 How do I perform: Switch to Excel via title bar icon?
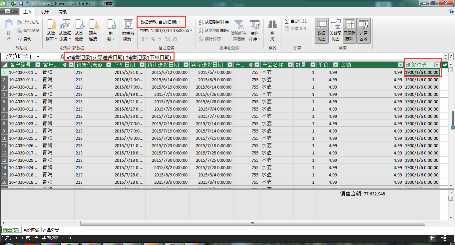pyautogui.click(x=14, y=3)
